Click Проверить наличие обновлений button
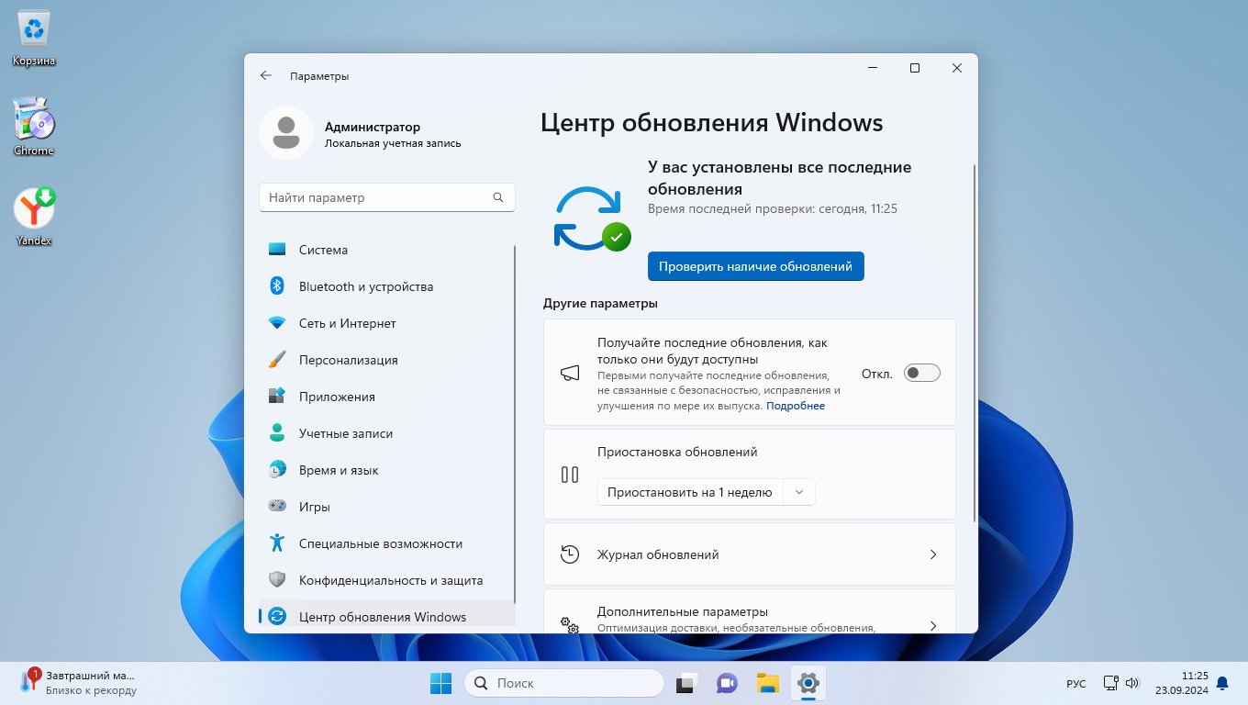The width and height of the screenshot is (1248, 705). click(x=755, y=266)
